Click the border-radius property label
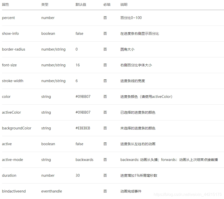 [x=13, y=49]
